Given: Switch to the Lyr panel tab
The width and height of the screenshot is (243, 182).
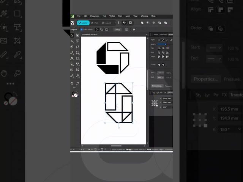Looking at the screenshot, I should coord(158,93).
